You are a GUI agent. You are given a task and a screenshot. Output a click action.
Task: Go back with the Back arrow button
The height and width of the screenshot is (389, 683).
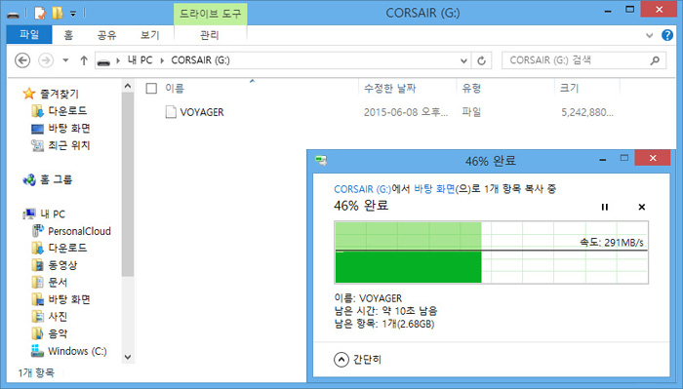22,60
